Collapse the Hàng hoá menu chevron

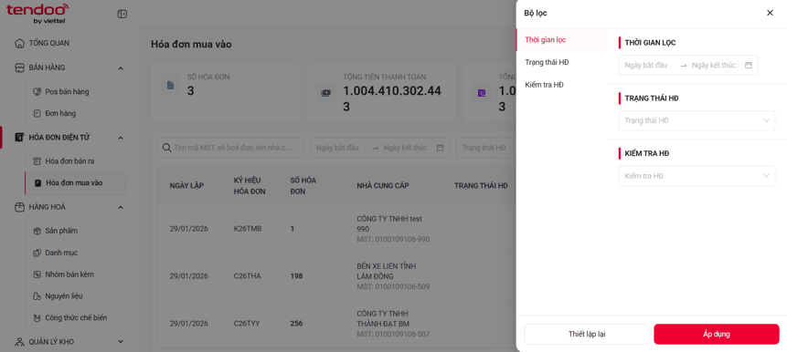click(121, 207)
